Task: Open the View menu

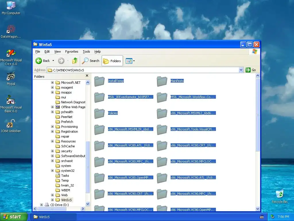Action: pos(57,52)
